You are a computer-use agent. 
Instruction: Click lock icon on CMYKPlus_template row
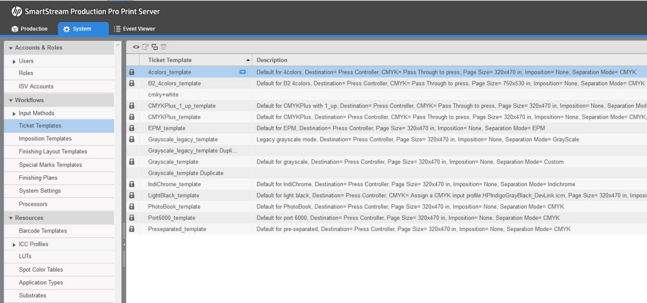tap(132, 117)
